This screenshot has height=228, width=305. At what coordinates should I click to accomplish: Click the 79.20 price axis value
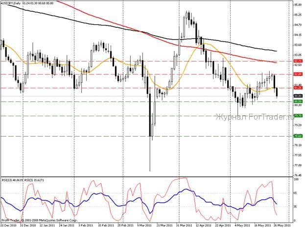click(298, 125)
